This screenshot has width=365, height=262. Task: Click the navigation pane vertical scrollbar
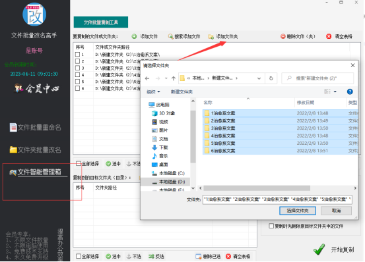[193, 137]
